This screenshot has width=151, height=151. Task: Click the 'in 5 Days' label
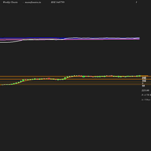146,100
